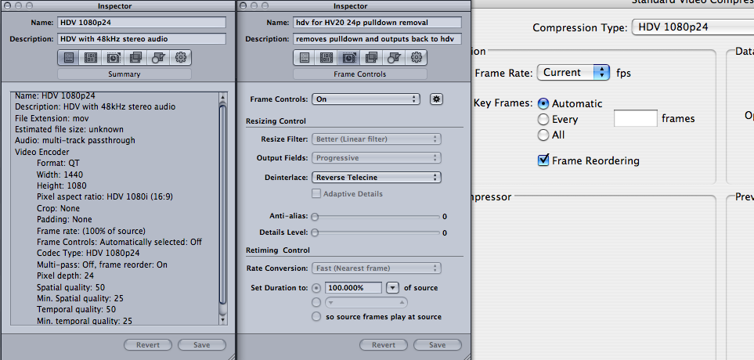754x360 pixels.
Task: Open Actions gear pane in left Inspector
Action: (x=182, y=57)
